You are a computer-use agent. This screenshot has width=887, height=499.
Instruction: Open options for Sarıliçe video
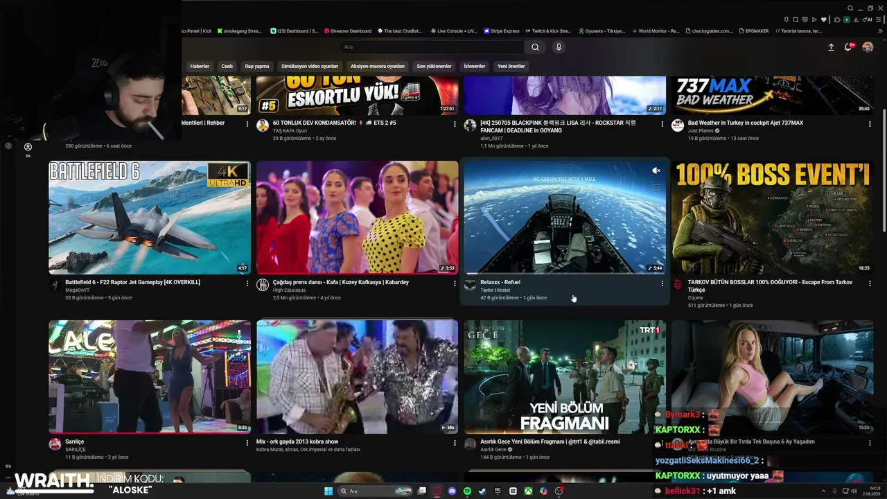point(247,442)
